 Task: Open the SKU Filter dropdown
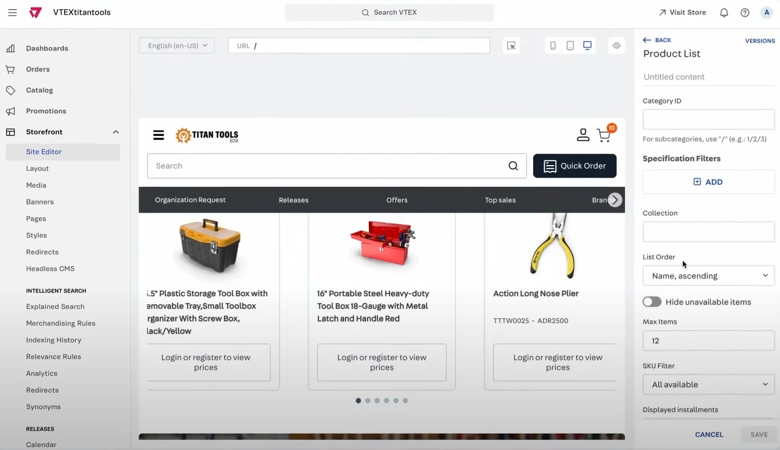(708, 385)
